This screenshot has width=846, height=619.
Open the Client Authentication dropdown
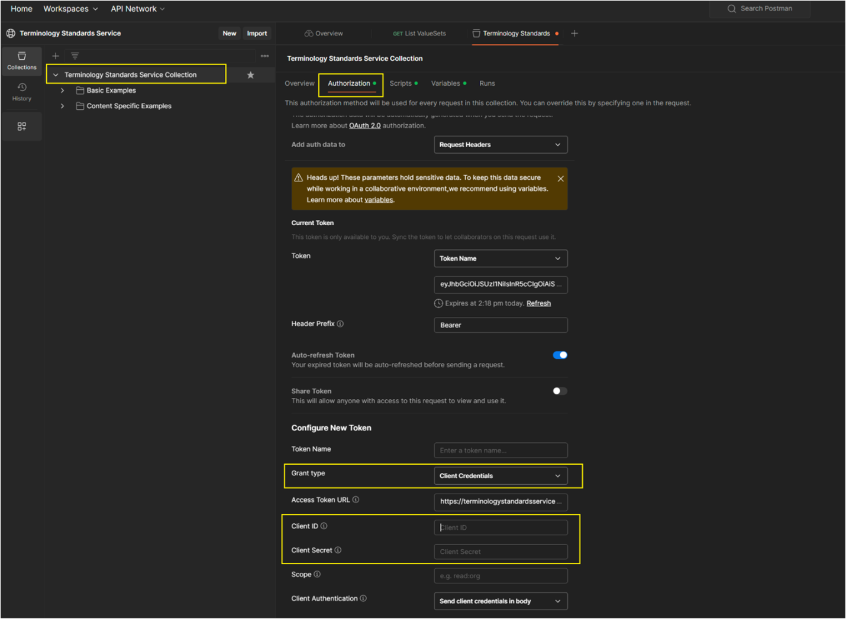click(501, 601)
